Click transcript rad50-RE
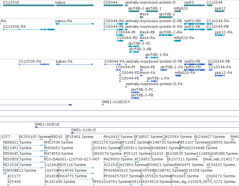The height and width of the screenshot is (186, 239). click(195, 30)
